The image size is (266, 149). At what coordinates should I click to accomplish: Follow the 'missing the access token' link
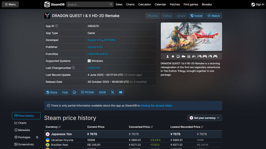[x=156, y=106]
